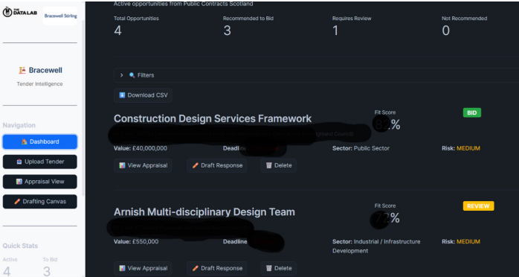Click the To Bid quick stat value

coord(47,271)
